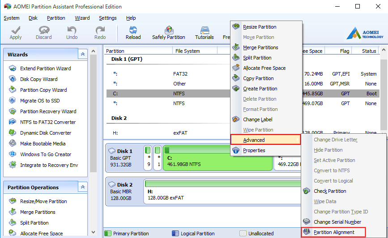Open Dynamic Disk Converter icon
Viewport: 388px width, 238px height.
13,132
